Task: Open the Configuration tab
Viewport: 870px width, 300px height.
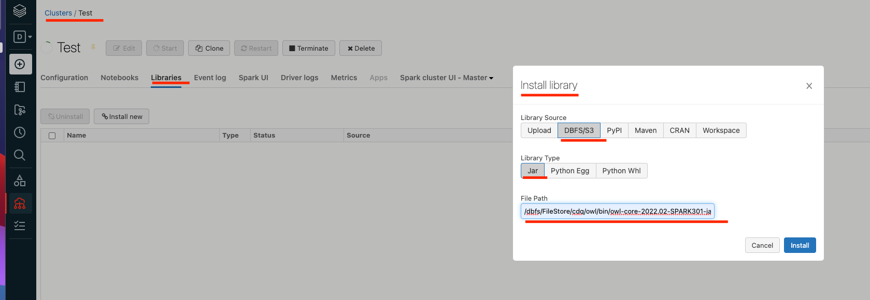Action: click(x=64, y=78)
